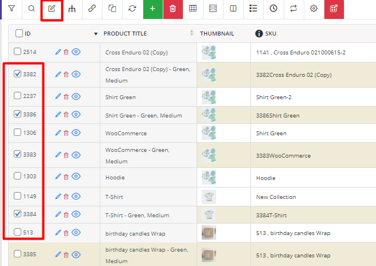Screen dimensions: 376x266
Task: Open the settings gear in toolbar
Action: [x=314, y=9]
